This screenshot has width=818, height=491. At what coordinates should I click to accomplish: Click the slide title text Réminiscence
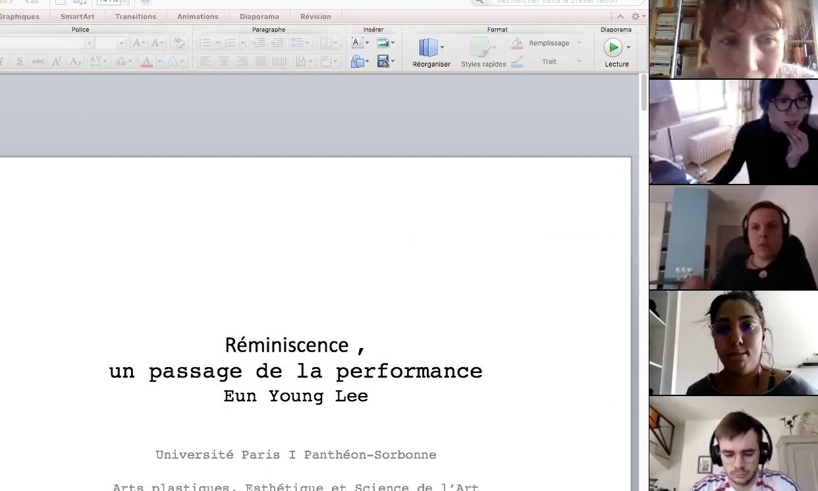point(287,345)
